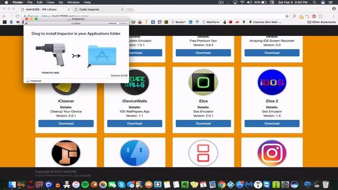This screenshot has height=190, width=338.
Task: Click the battery status in menu bar
Action: (260, 2)
